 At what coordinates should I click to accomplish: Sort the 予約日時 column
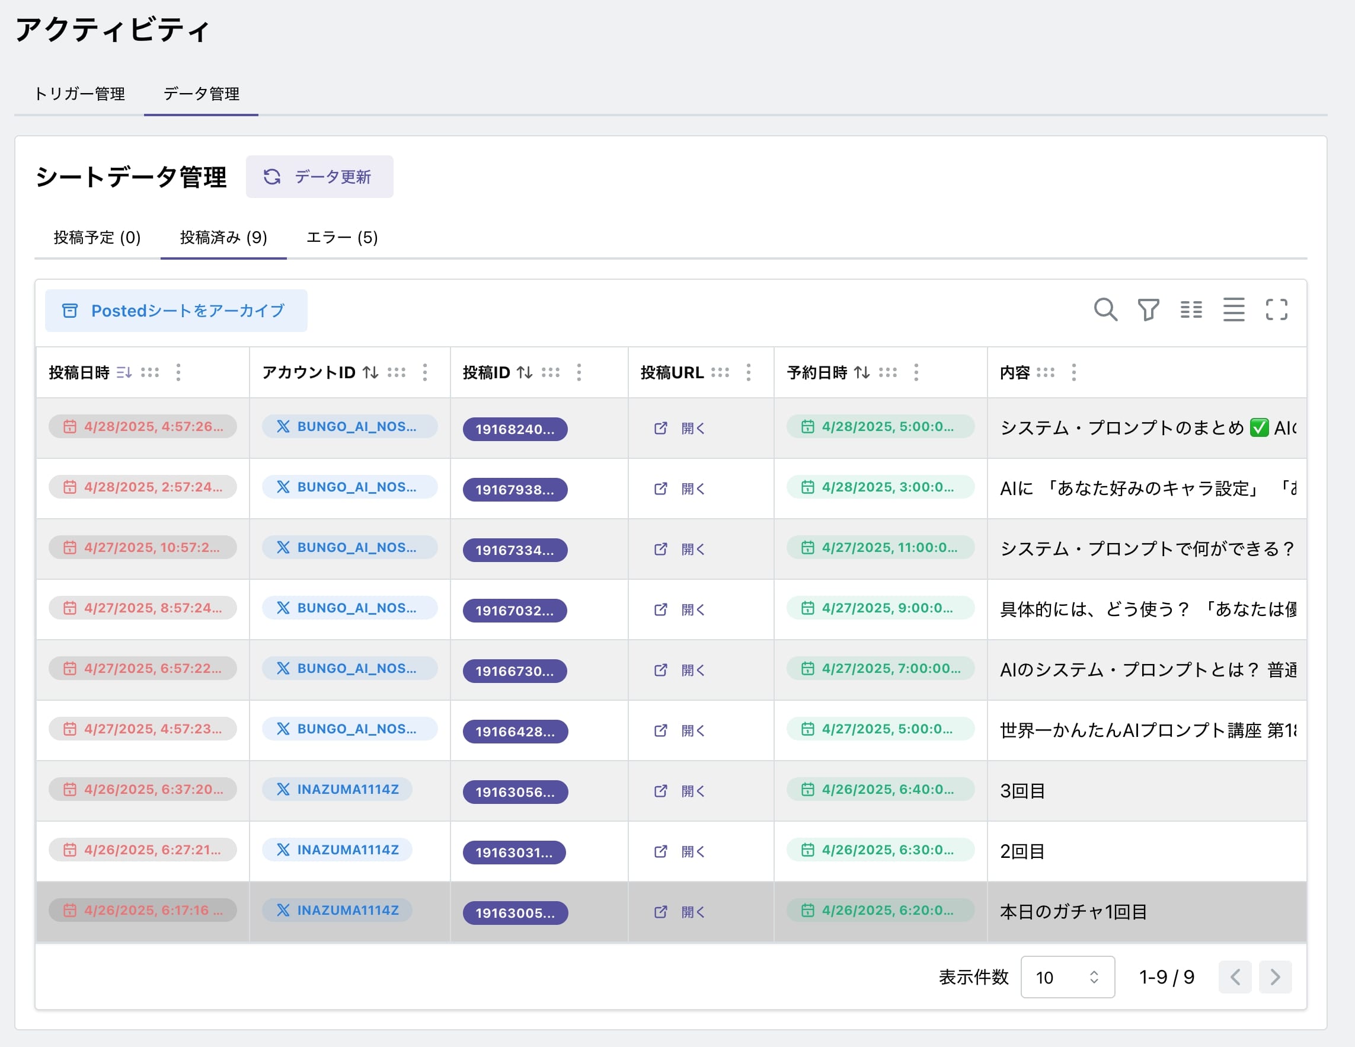862,372
